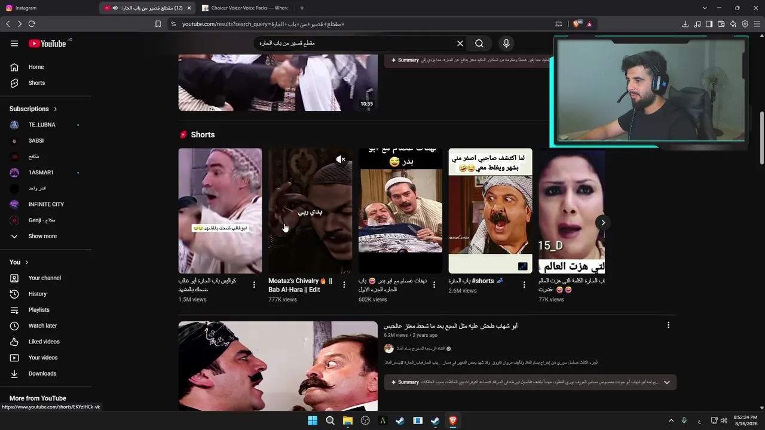Go to the YouTube home logo
The width and height of the screenshot is (765, 430).
47,44
